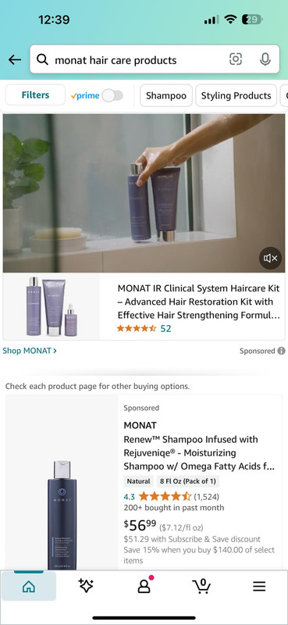The width and height of the screenshot is (288, 625).
Task: Select the Shampoo category chip
Action: [166, 95]
